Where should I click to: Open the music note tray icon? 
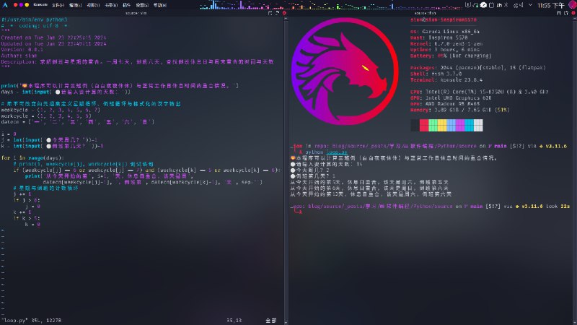(475, 5)
